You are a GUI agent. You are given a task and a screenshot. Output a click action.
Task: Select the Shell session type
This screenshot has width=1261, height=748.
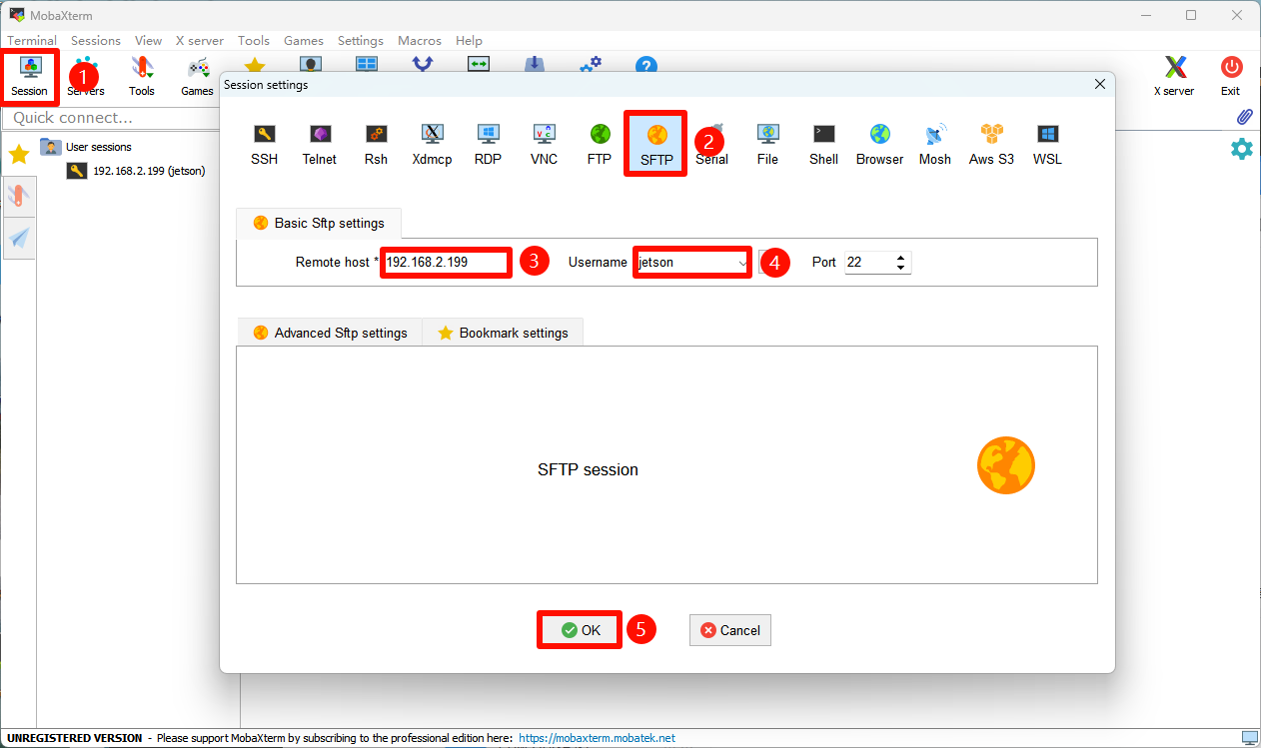[823, 145]
